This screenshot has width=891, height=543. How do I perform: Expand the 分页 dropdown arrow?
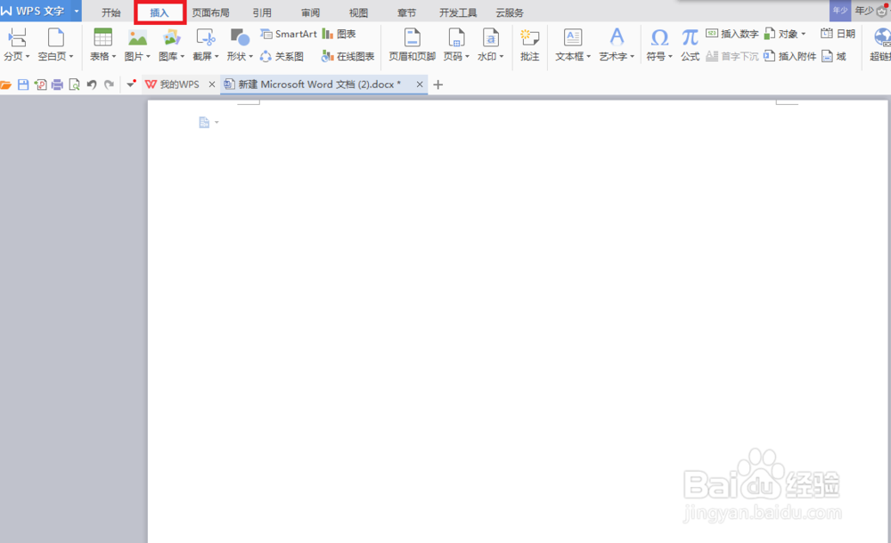point(28,56)
